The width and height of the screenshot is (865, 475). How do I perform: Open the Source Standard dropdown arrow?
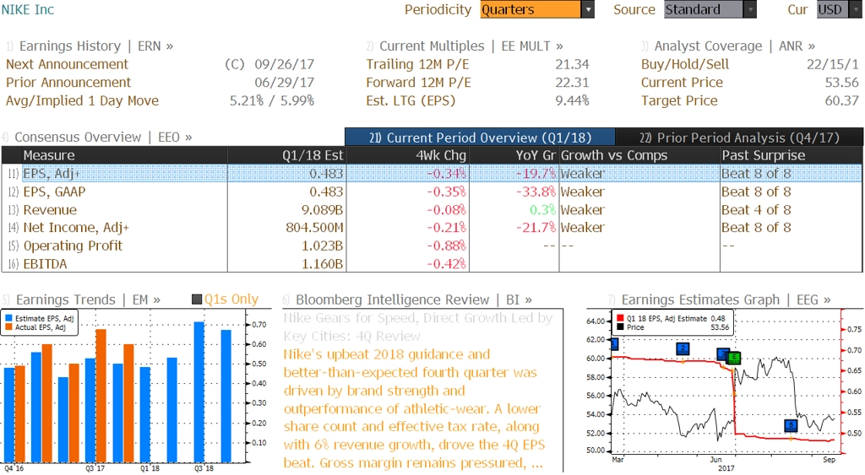750,9
